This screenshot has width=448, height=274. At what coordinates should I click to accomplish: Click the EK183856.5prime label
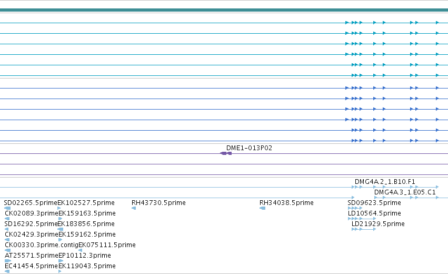(x=86, y=224)
